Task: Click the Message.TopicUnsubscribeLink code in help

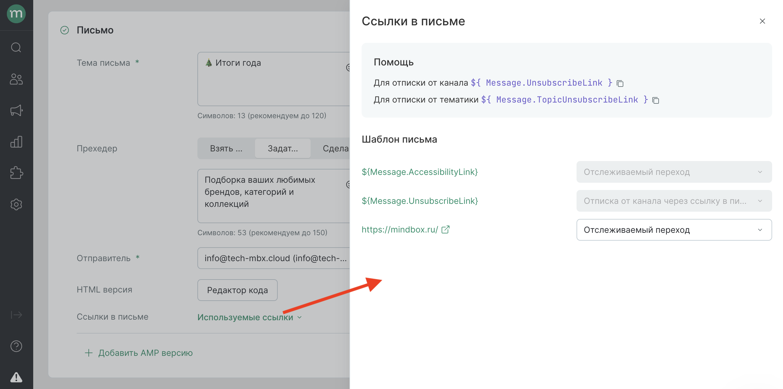Action: [565, 100]
